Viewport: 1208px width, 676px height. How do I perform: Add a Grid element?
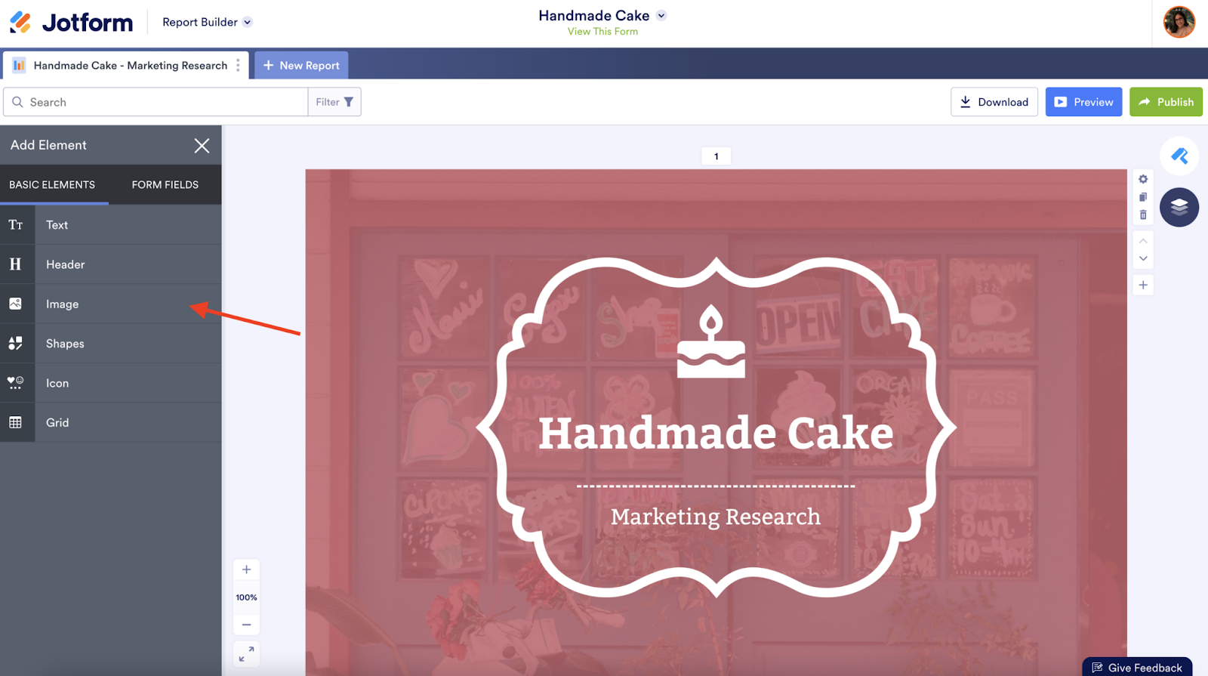click(x=111, y=422)
